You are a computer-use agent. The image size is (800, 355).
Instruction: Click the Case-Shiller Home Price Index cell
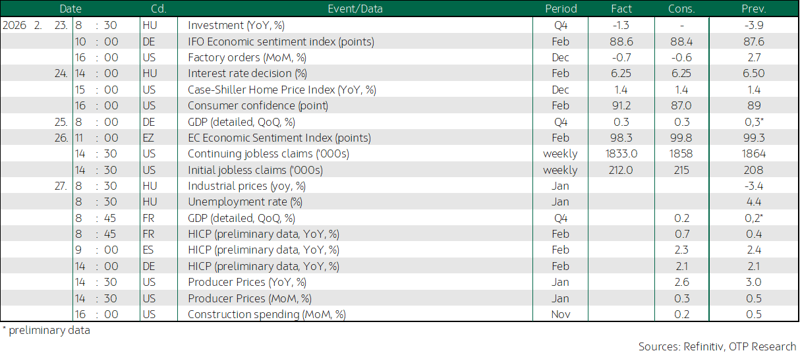click(x=281, y=90)
